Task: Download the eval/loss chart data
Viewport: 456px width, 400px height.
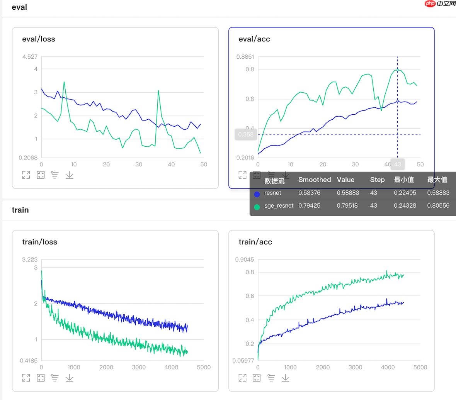Action: coord(70,175)
